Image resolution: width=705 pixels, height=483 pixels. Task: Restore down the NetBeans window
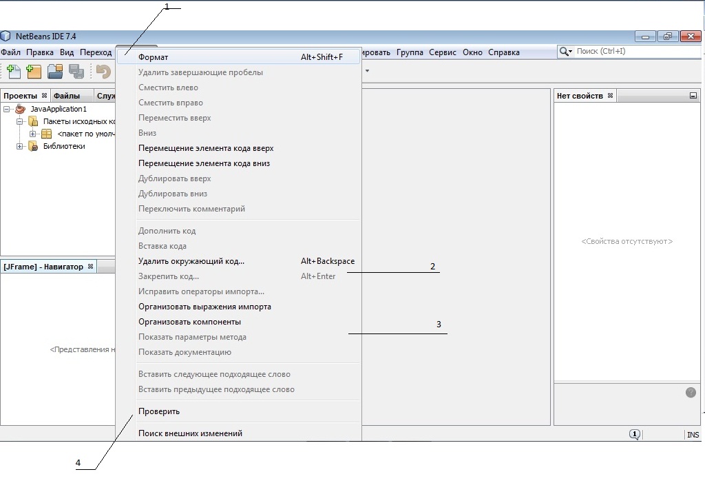tap(668, 37)
